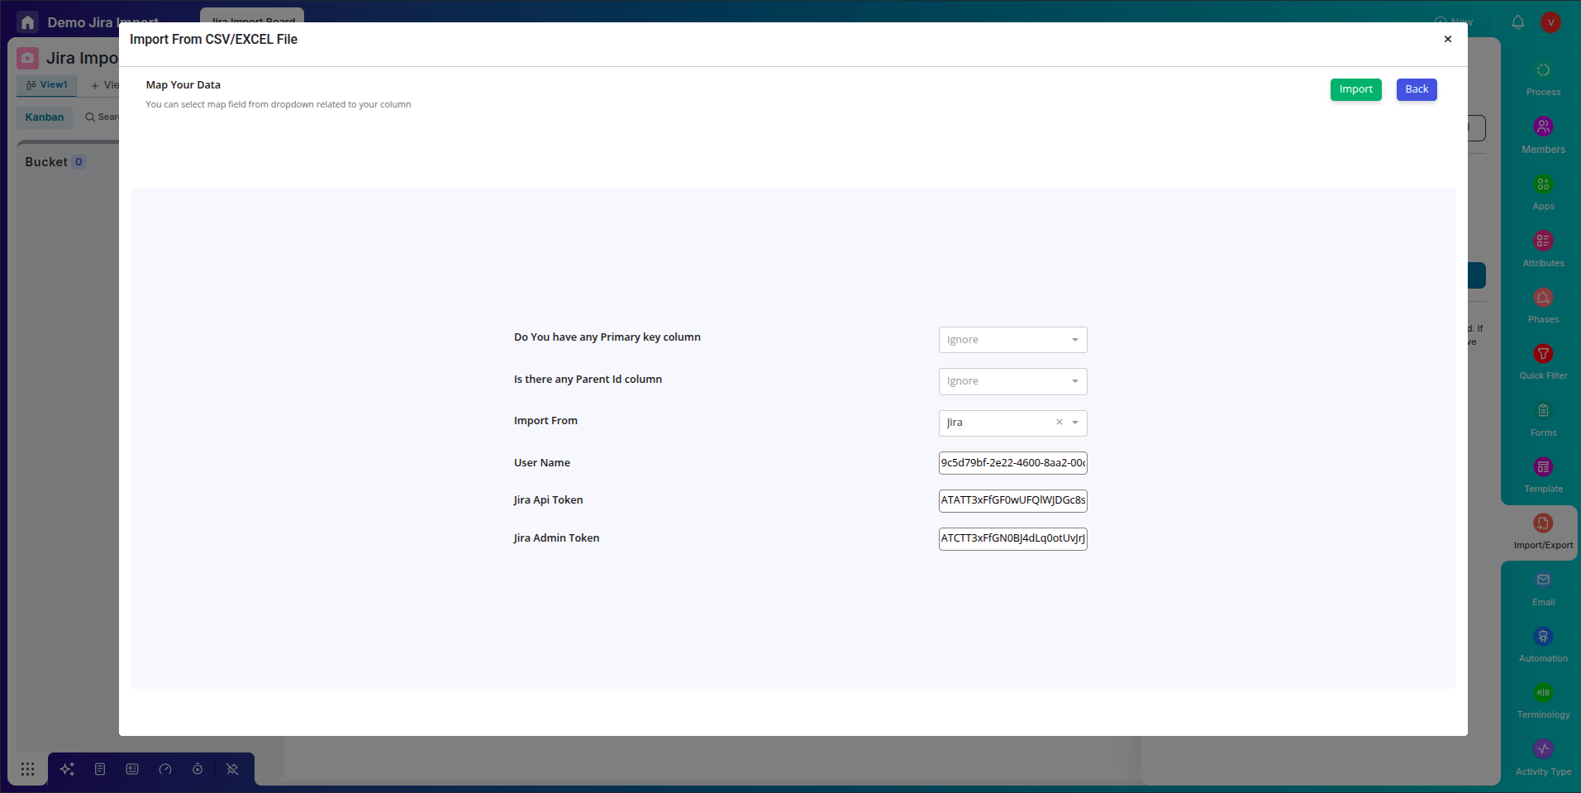Open the Parent Id column dropdown
This screenshot has height=793, width=1581.
1012,381
